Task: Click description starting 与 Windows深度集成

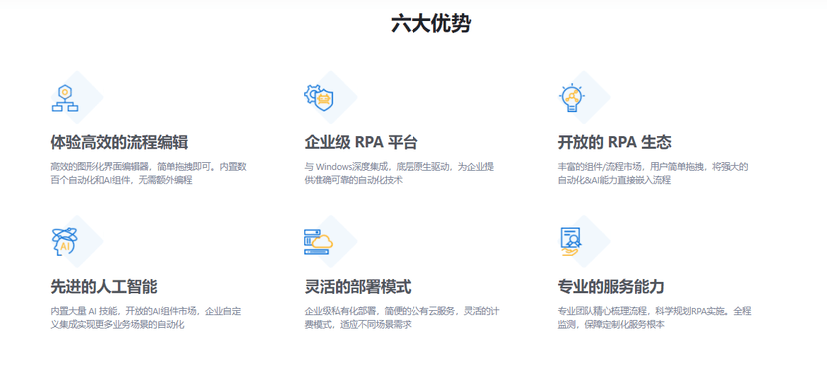Action: point(400,174)
